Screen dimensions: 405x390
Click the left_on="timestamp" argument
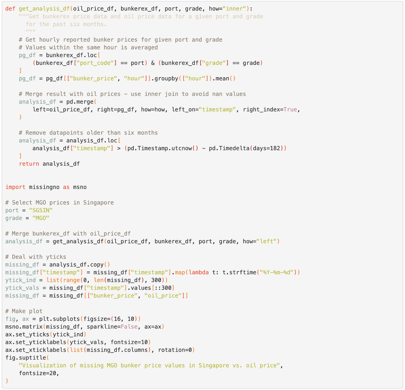click(204, 109)
